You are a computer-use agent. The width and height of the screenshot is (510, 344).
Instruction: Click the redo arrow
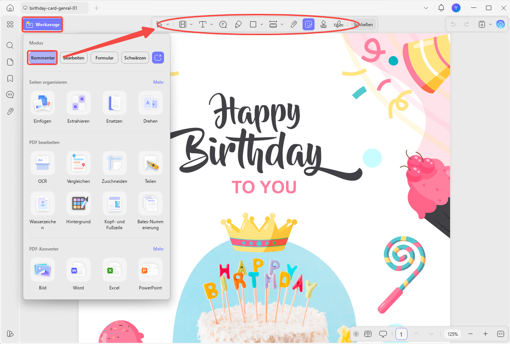(x=467, y=24)
